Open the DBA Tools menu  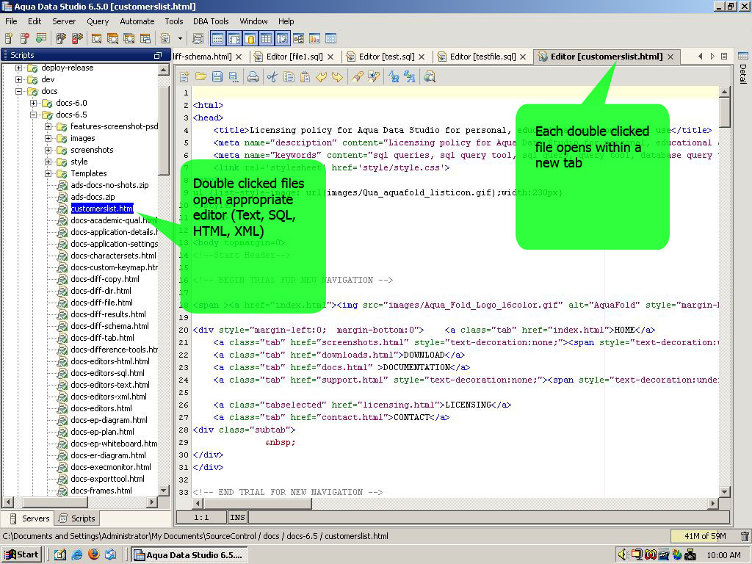(x=211, y=21)
